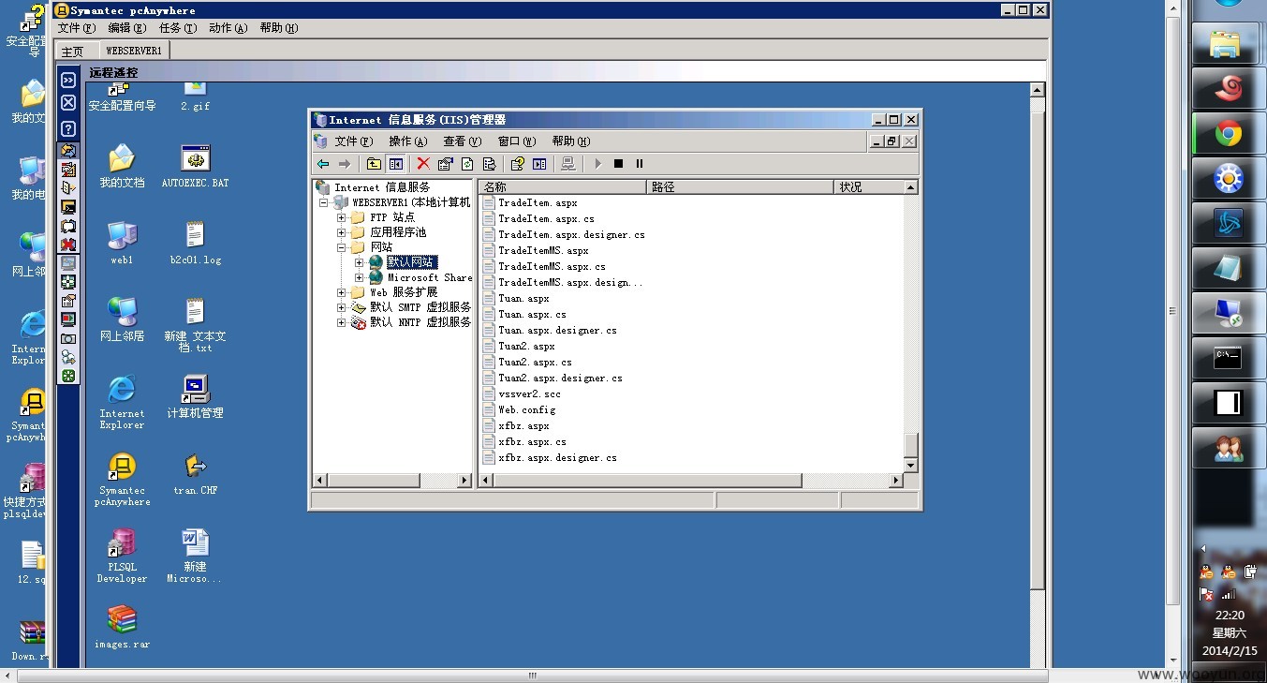
Task: Open the pcAnywhere 任务(T) menu
Action: (177, 28)
